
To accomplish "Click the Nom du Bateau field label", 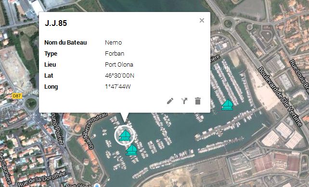I will pos(65,43).
